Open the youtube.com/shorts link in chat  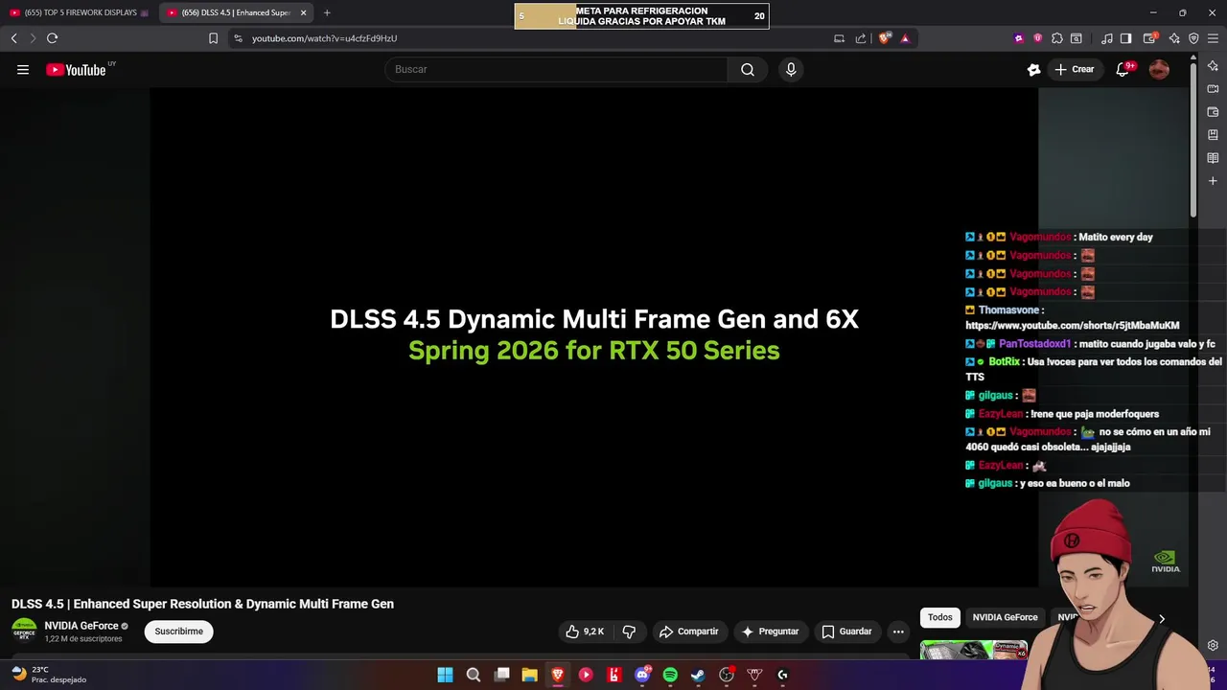pyautogui.click(x=1072, y=326)
